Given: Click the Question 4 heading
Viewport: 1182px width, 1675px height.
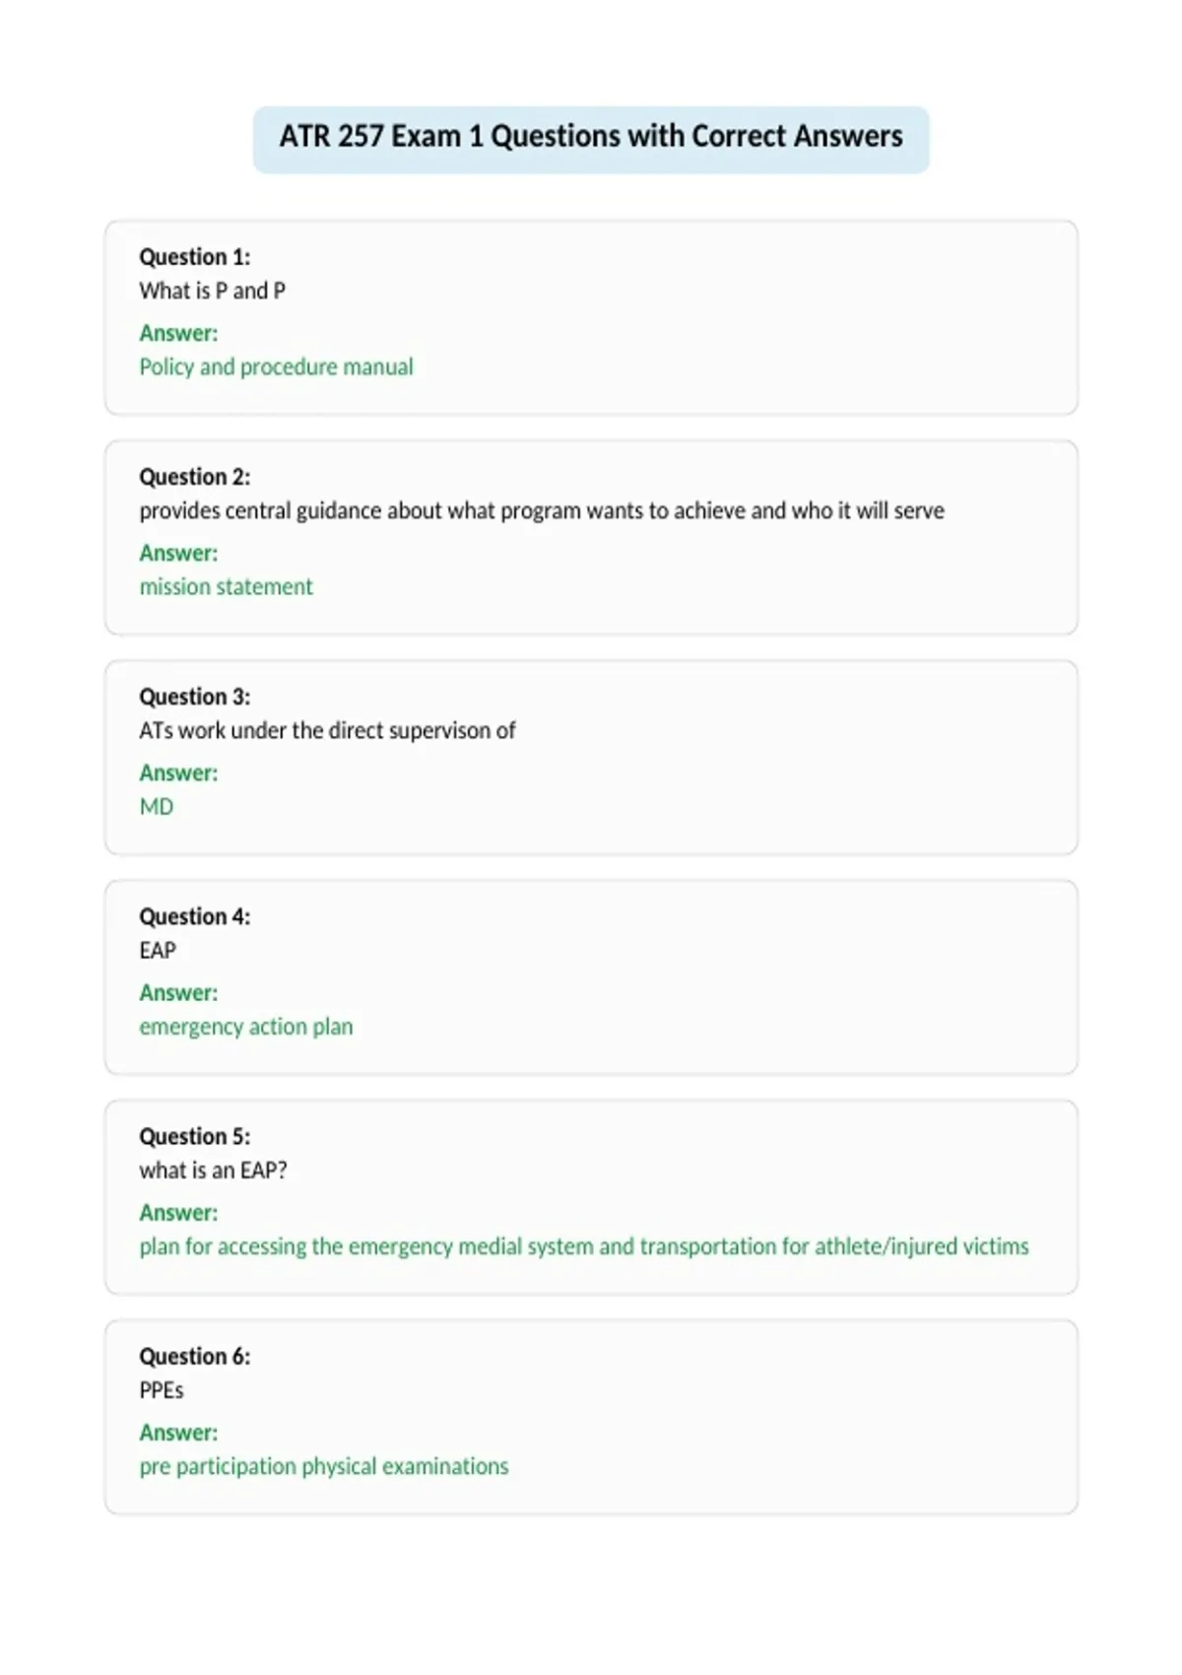Looking at the screenshot, I should [195, 916].
